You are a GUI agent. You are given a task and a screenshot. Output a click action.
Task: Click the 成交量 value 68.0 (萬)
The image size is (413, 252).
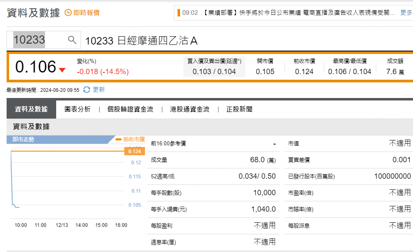[x=263, y=160]
